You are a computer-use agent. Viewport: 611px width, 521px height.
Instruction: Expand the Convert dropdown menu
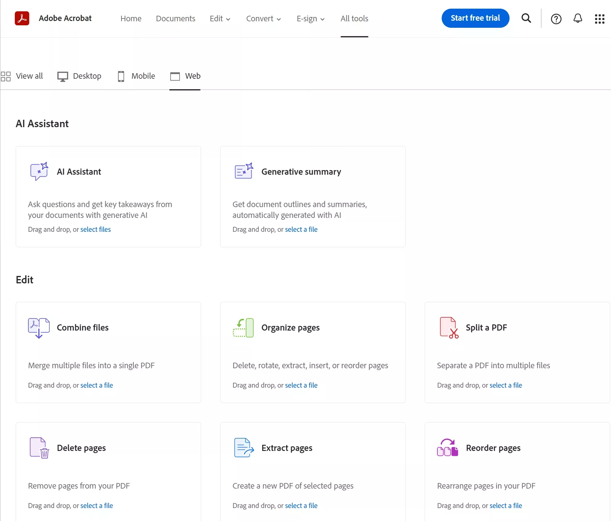tap(263, 19)
